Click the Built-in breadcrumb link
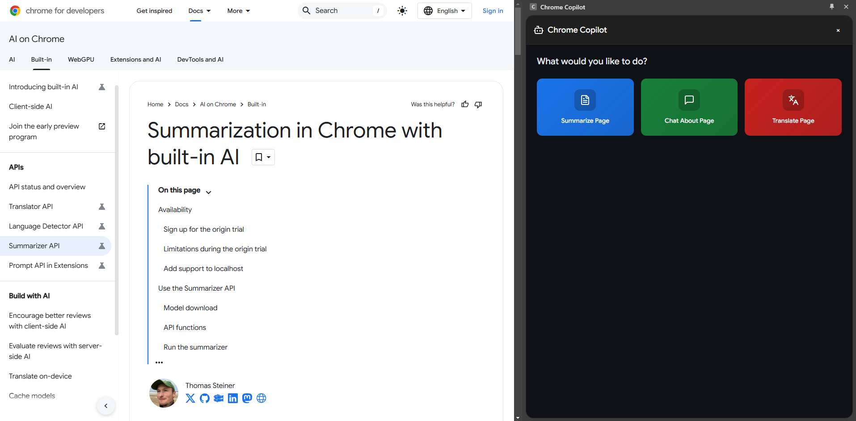 [257, 104]
